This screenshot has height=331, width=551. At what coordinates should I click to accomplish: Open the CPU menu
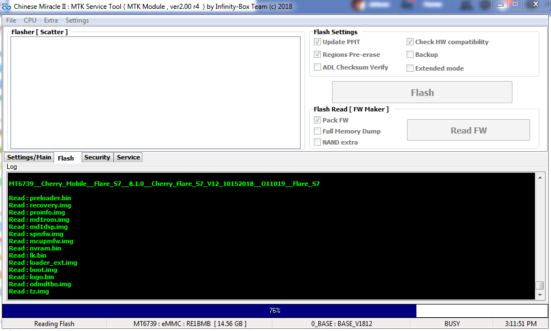(30, 20)
